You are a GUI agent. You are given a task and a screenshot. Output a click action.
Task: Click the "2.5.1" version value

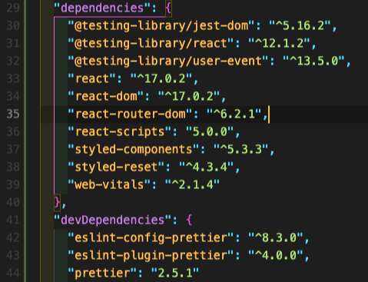[175, 273]
